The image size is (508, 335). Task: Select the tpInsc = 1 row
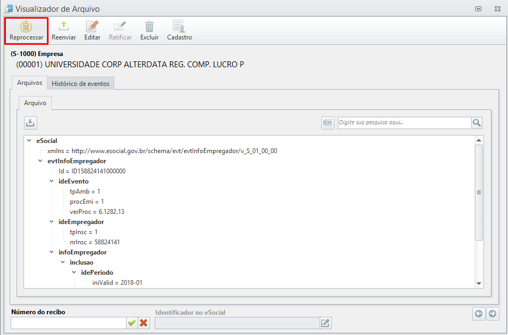pyautogui.click(x=84, y=232)
